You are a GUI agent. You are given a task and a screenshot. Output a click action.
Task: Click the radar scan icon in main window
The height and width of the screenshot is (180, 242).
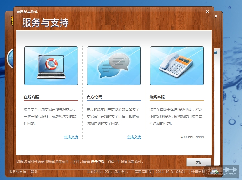tap(10, 58)
